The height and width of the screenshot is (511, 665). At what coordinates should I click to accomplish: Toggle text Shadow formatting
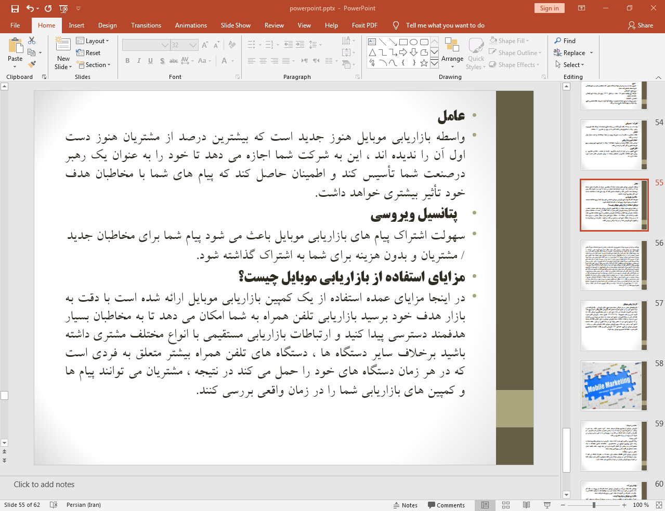point(162,61)
